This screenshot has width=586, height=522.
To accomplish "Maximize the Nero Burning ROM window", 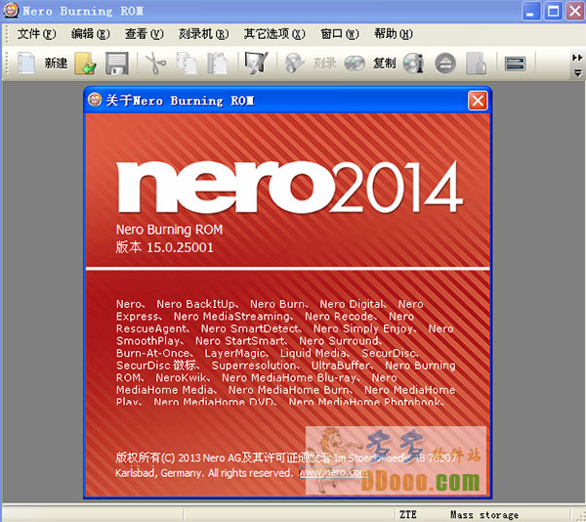I will point(553,11).
